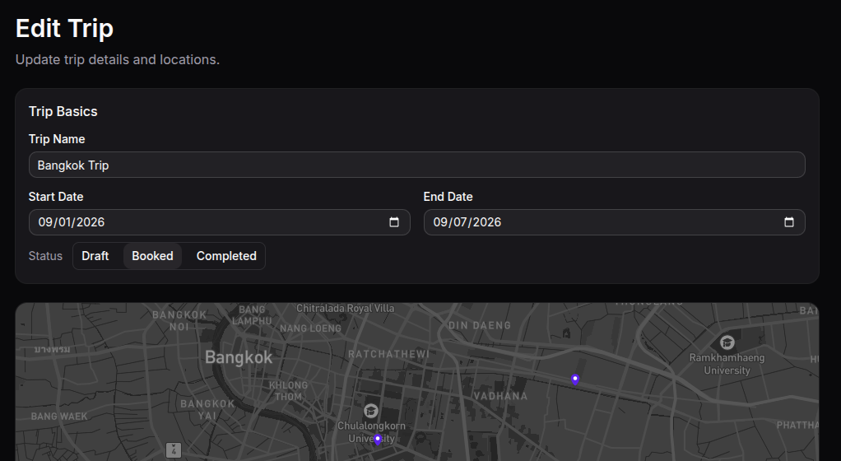
Task: Open the End Date calendar picker icon
Action: [789, 222]
